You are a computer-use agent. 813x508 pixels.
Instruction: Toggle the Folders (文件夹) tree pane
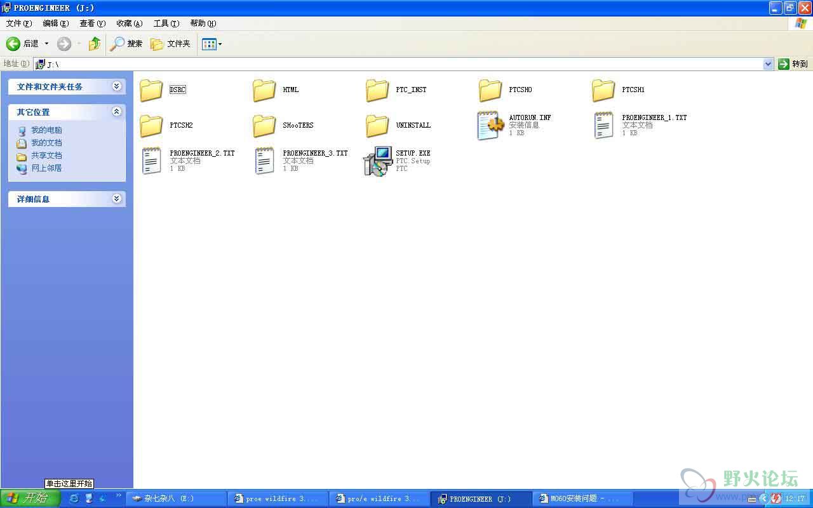point(170,44)
